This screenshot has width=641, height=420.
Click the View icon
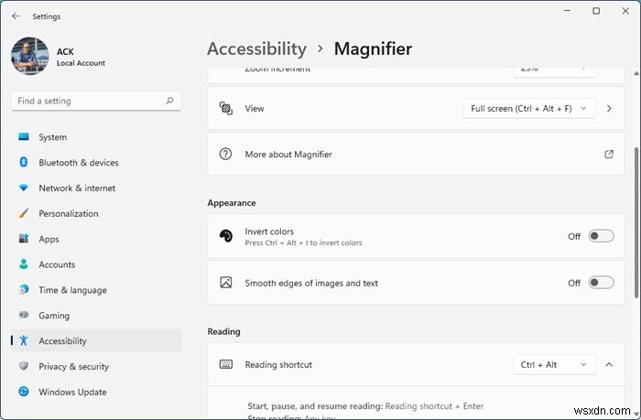pos(225,108)
